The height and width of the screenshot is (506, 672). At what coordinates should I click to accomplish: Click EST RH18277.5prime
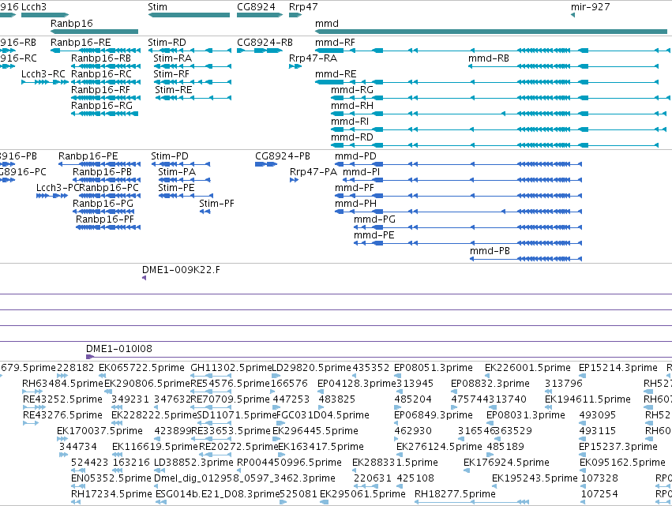pyautogui.click(x=455, y=494)
